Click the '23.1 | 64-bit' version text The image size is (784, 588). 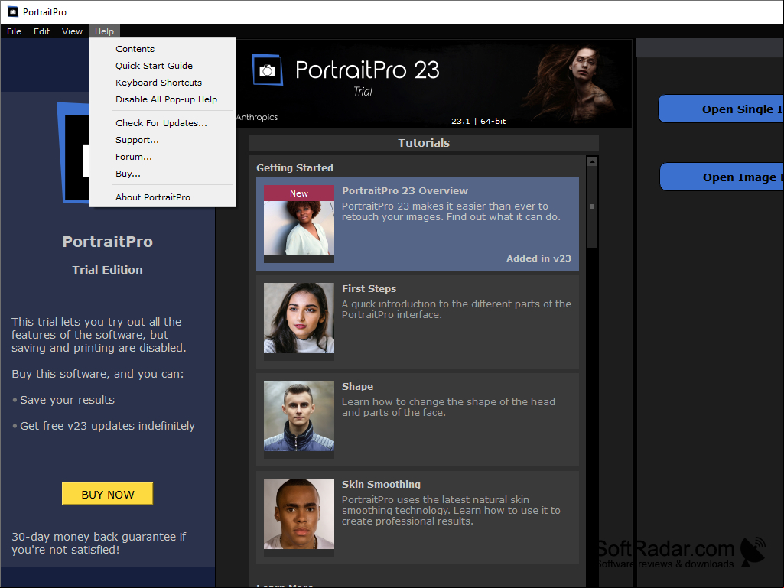(479, 121)
